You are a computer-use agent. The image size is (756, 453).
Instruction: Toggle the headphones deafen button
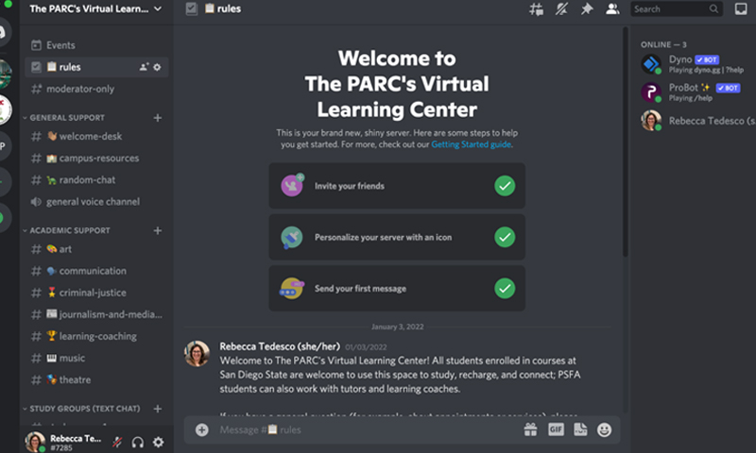point(138,442)
